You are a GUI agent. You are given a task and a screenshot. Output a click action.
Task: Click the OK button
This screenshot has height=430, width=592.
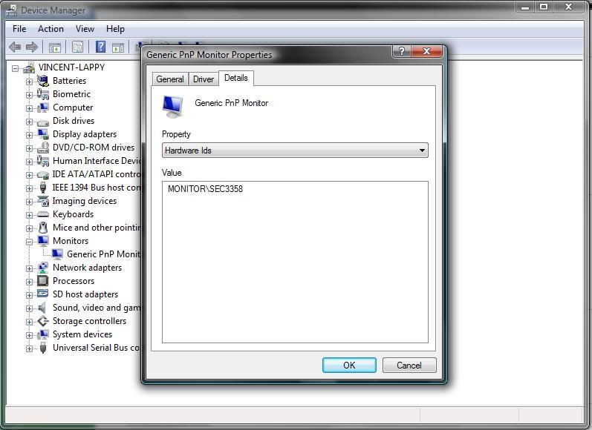(x=349, y=365)
